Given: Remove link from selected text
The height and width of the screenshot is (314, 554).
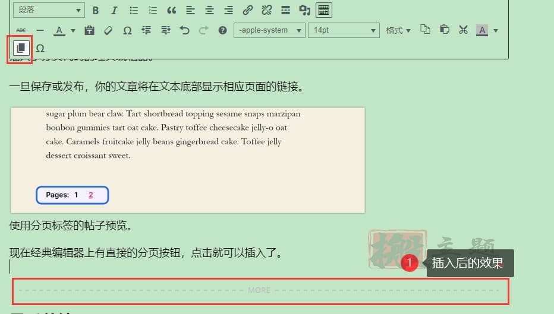Looking at the screenshot, I should (x=267, y=10).
